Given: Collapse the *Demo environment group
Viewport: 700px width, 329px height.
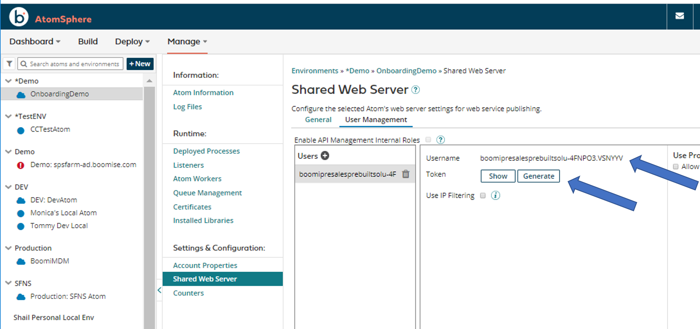Looking at the screenshot, I should point(8,81).
